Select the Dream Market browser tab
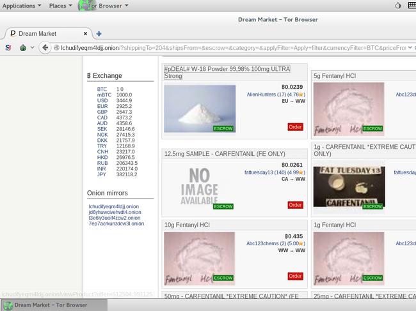The width and height of the screenshot is (416, 311). point(49,34)
